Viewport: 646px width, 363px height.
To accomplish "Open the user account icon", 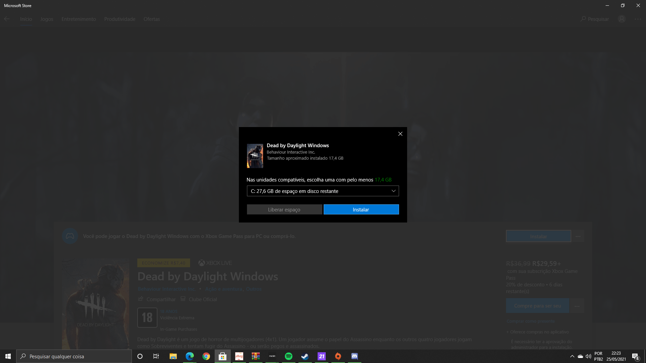I will click(621, 19).
